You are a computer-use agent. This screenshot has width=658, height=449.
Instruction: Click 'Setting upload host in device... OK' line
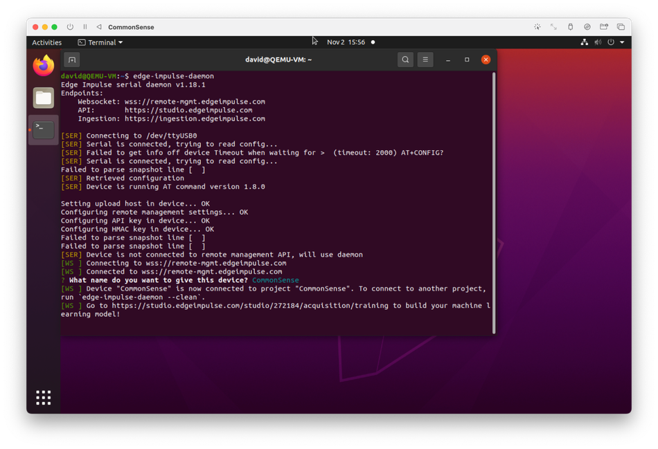click(x=135, y=204)
